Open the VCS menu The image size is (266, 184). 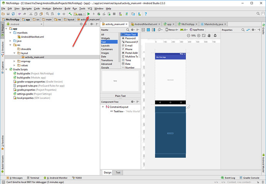tap(90, 8)
